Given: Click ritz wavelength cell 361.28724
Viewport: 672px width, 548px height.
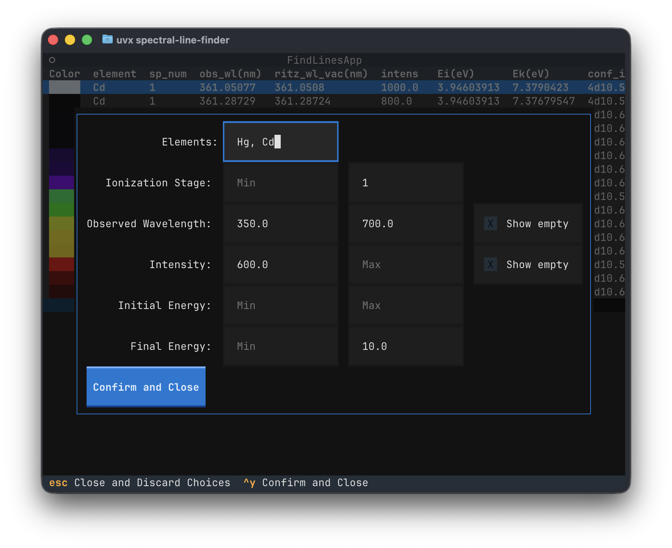Looking at the screenshot, I should pos(302,101).
